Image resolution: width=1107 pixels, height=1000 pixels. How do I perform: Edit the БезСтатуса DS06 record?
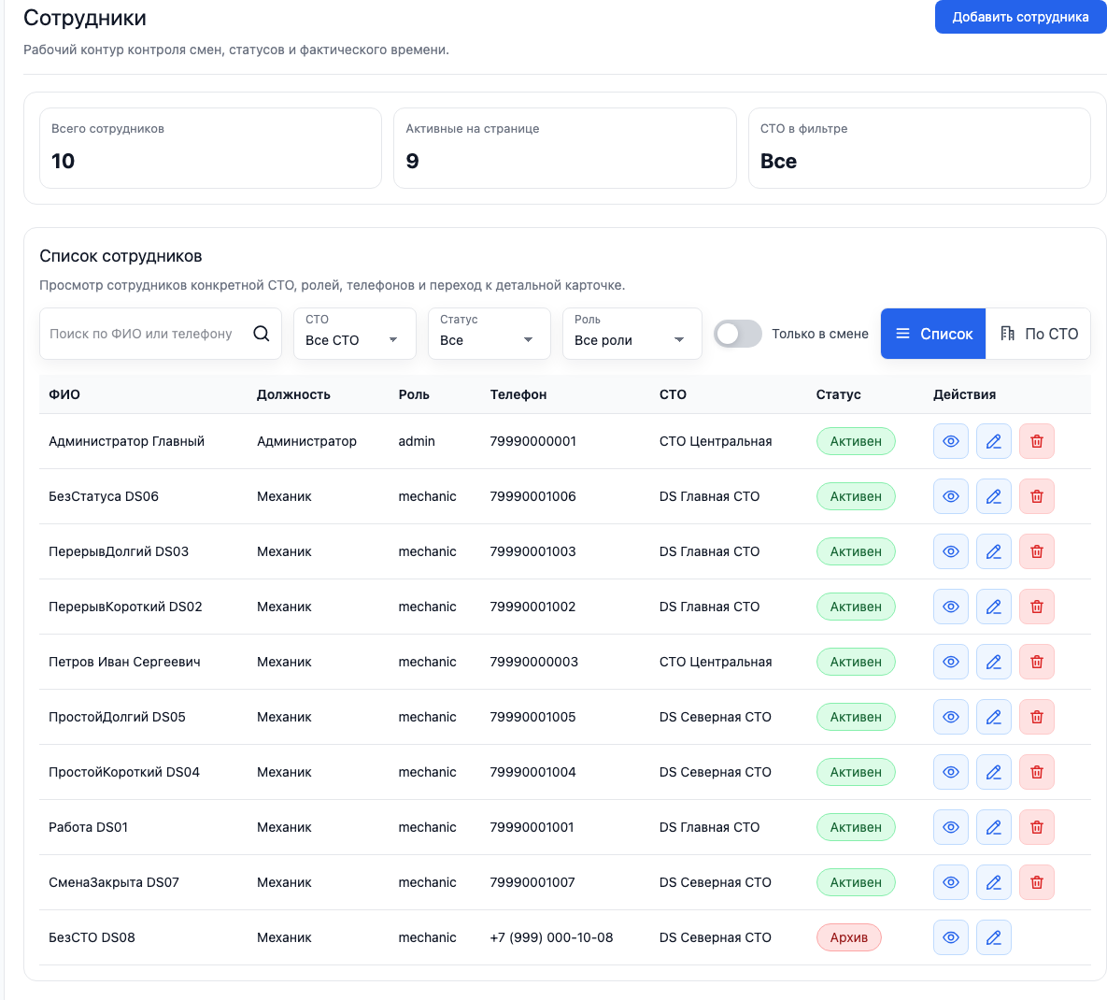click(x=993, y=496)
